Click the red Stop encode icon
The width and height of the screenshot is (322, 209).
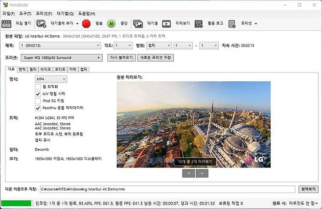[86, 23]
